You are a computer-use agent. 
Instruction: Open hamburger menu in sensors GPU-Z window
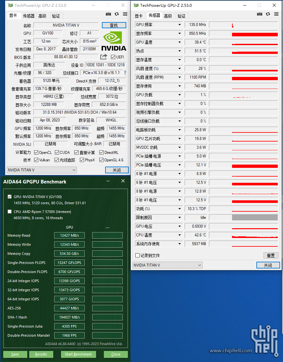[x=276, y=14]
